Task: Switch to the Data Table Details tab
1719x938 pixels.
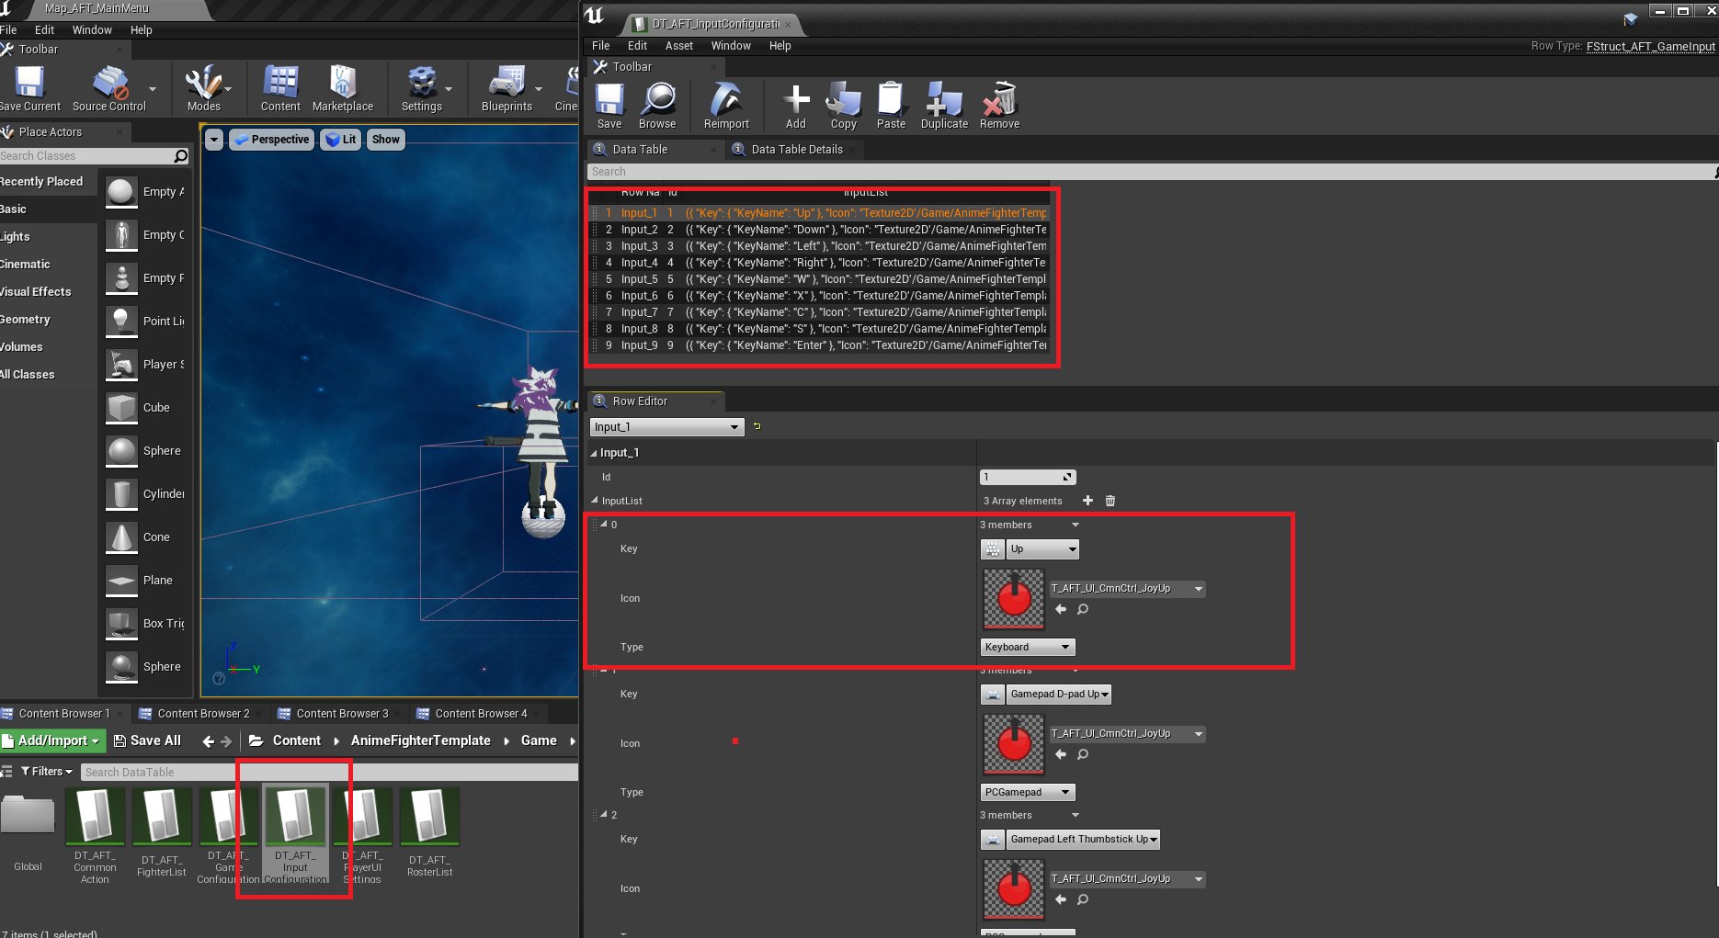Action: coord(796,150)
